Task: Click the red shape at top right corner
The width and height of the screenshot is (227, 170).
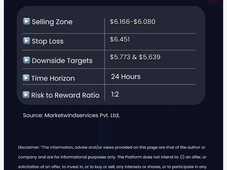Action: 212,2
